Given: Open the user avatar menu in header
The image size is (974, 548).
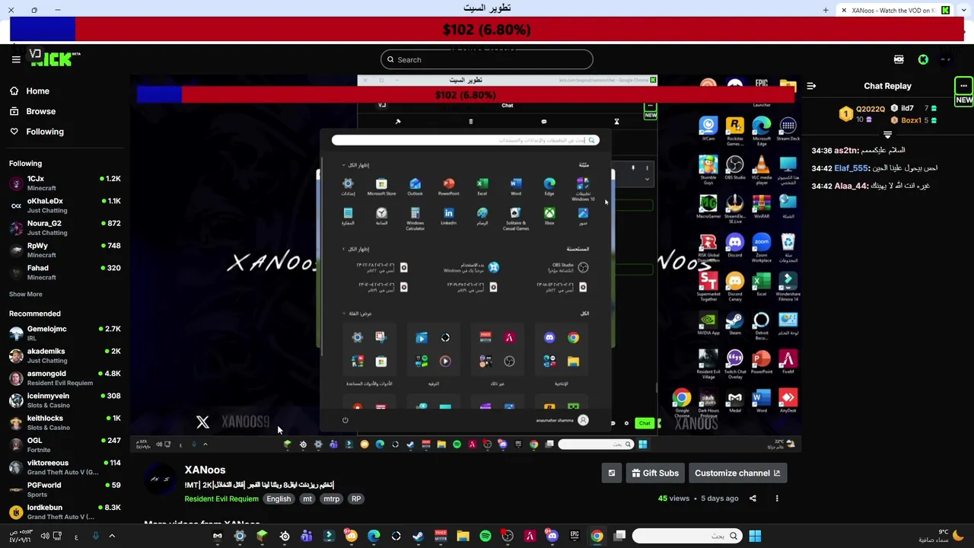Looking at the screenshot, I should pyautogui.click(x=946, y=59).
